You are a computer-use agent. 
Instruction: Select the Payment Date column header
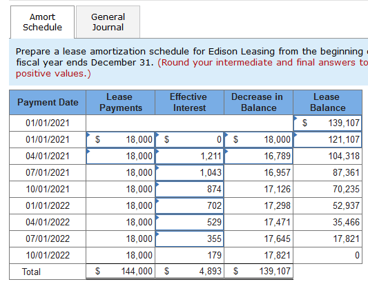[x=48, y=103]
